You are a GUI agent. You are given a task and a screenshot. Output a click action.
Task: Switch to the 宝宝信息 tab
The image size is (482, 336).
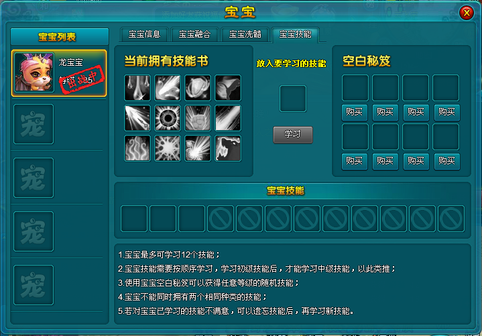coord(144,34)
